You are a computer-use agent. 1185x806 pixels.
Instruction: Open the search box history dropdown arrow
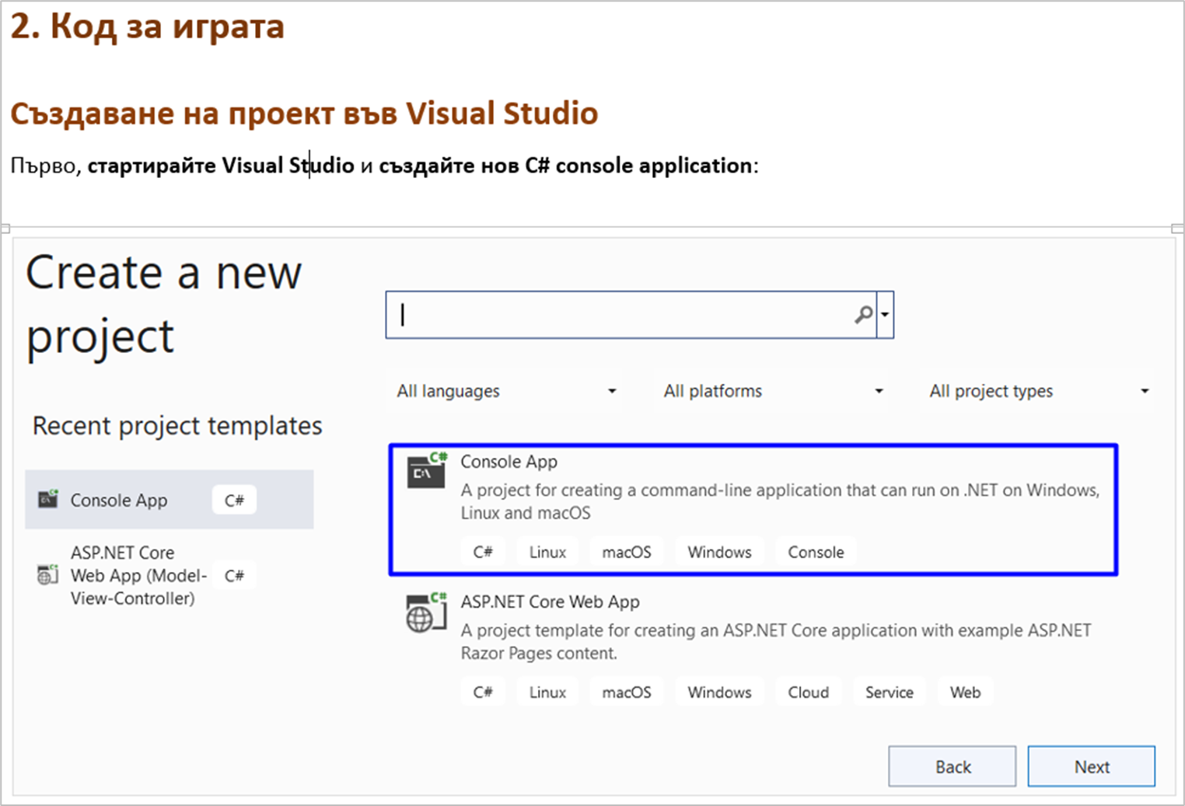tap(885, 315)
